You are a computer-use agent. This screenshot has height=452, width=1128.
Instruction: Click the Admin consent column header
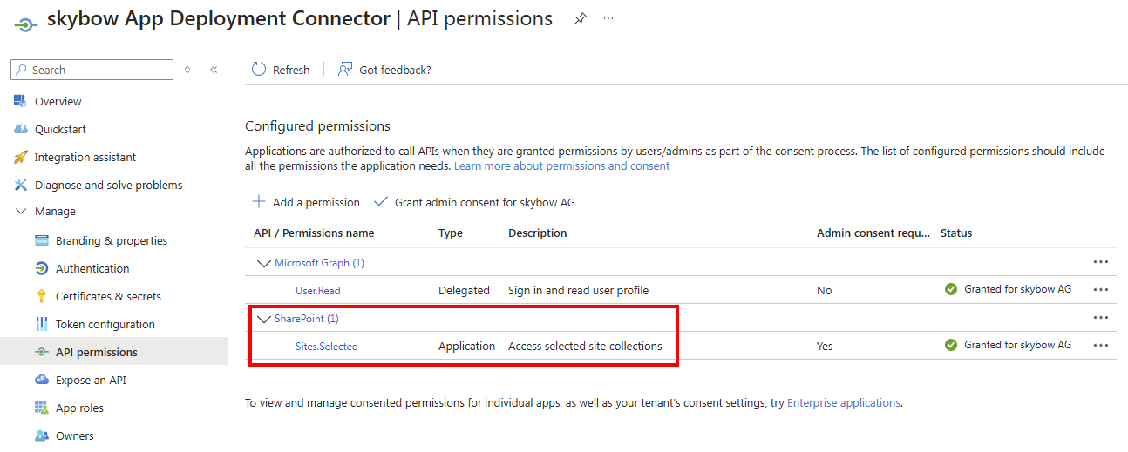pyautogui.click(x=873, y=233)
